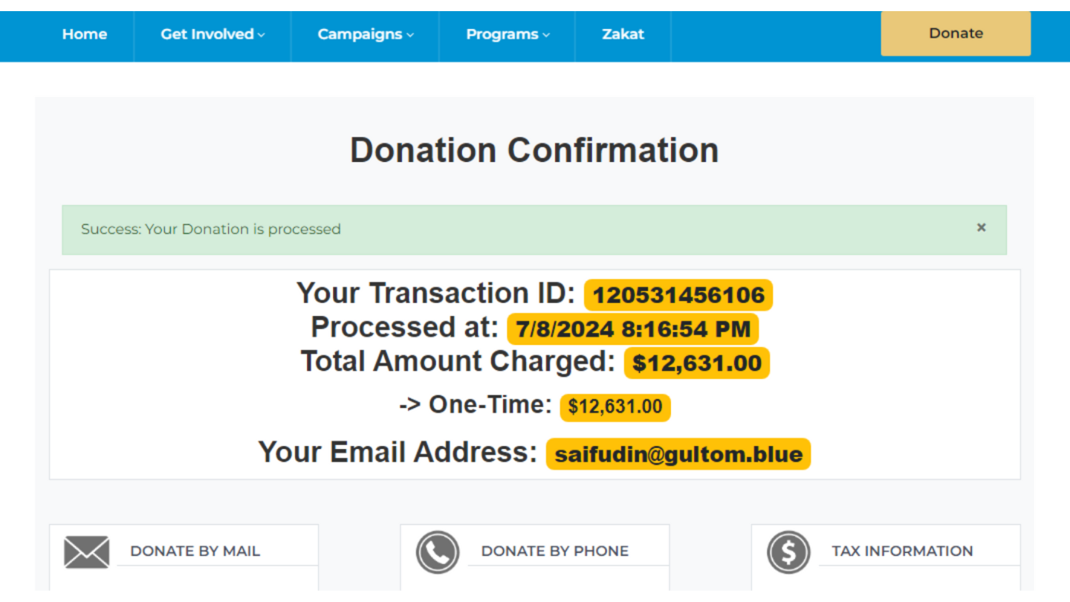Viewport: 1070px width, 602px height.
Task: Open the Donate by Mail heading
Action: [x=195, y=551]
